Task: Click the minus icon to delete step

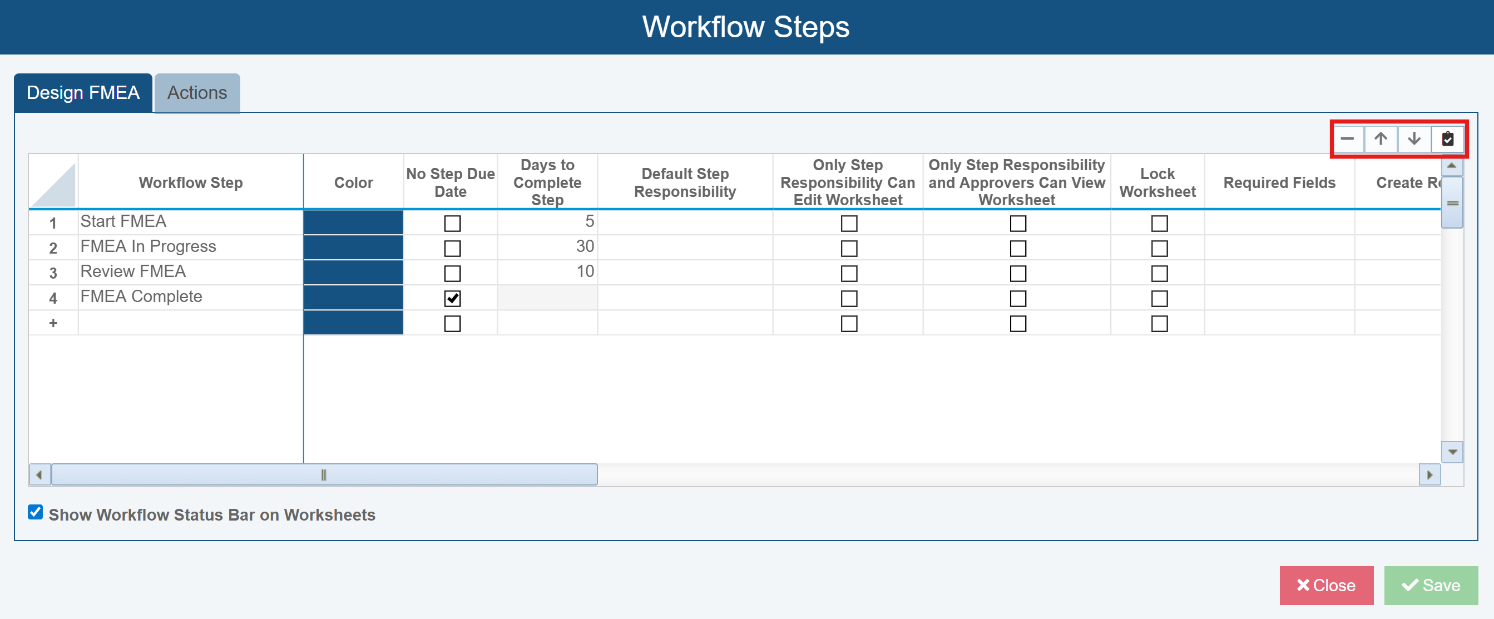Action: (x=1347, y=138)
